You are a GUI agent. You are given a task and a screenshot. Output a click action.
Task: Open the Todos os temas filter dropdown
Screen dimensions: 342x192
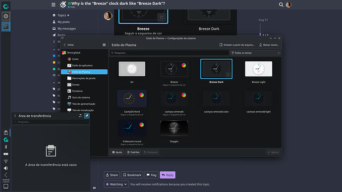(255, 53)
